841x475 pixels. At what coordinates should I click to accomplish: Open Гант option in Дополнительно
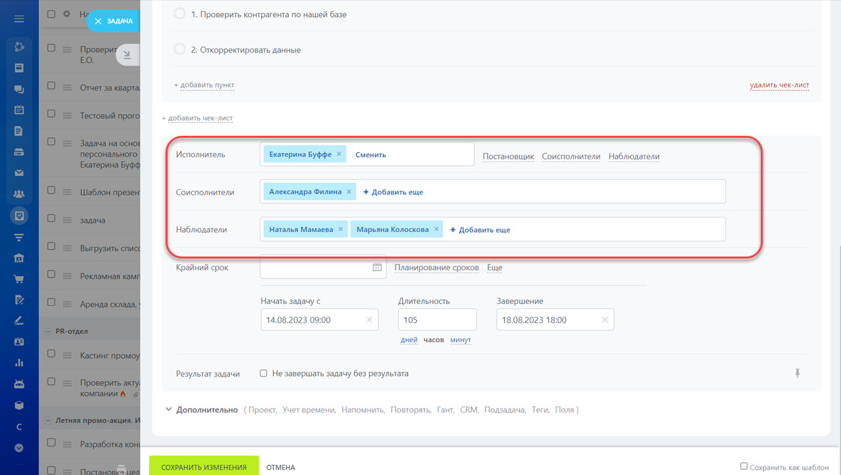click(445, 410)
